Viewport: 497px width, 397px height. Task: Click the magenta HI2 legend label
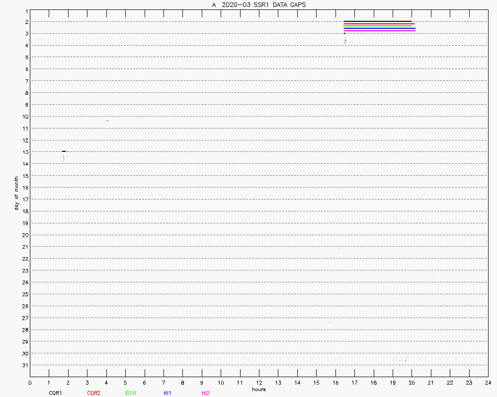[x=205, y=393]
